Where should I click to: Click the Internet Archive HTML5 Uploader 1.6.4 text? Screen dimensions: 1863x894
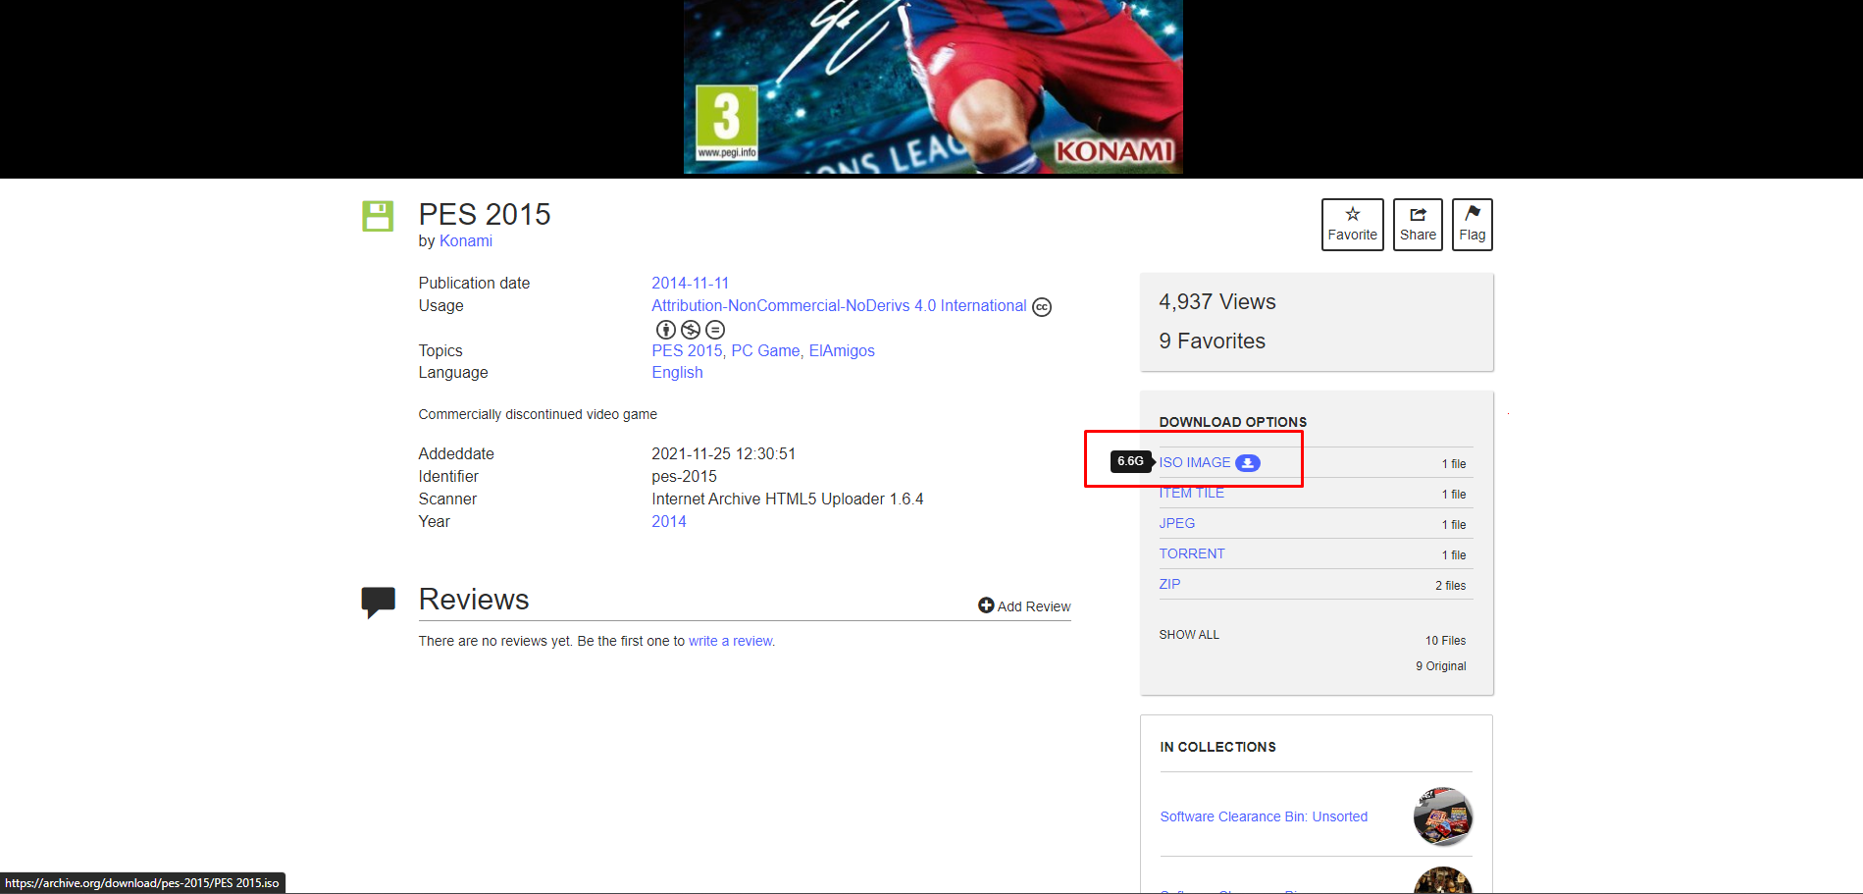pos(788,500)
